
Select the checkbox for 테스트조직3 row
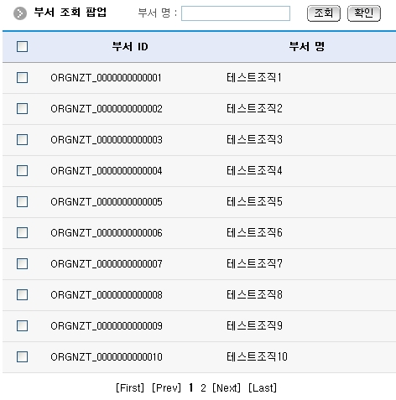(22, 139)
